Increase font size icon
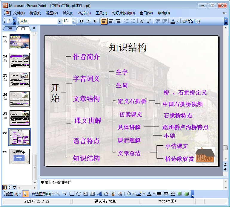230x207 pixels. click(x=142, y=21)
